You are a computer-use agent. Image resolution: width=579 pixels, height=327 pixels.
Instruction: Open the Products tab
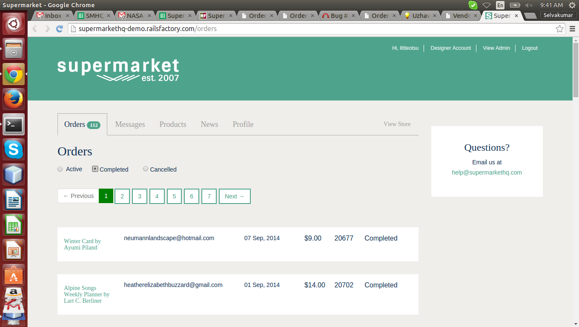point(172,124)
